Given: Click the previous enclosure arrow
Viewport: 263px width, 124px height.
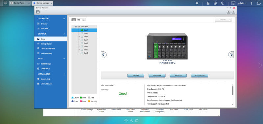Looking at the screenshot, I should coord(104,55).
